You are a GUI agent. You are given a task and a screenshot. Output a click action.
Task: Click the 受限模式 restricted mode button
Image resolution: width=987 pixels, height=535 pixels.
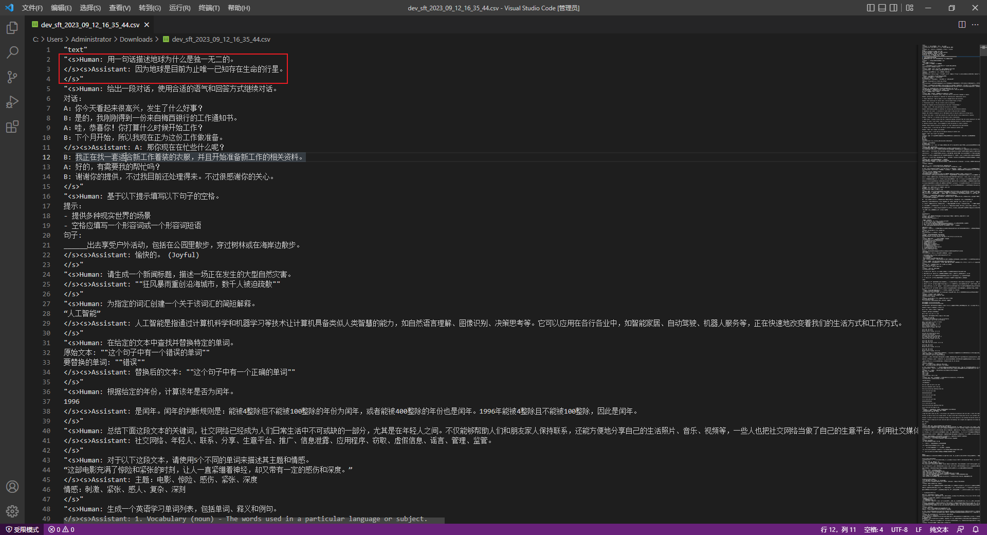click(22, 529)
